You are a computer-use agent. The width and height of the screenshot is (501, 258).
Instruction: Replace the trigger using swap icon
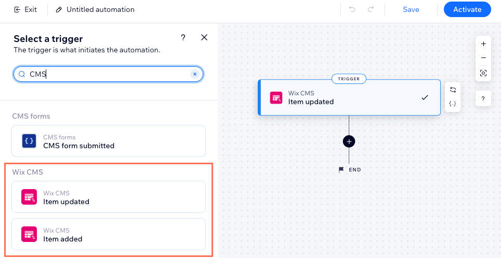click(453, 90)
